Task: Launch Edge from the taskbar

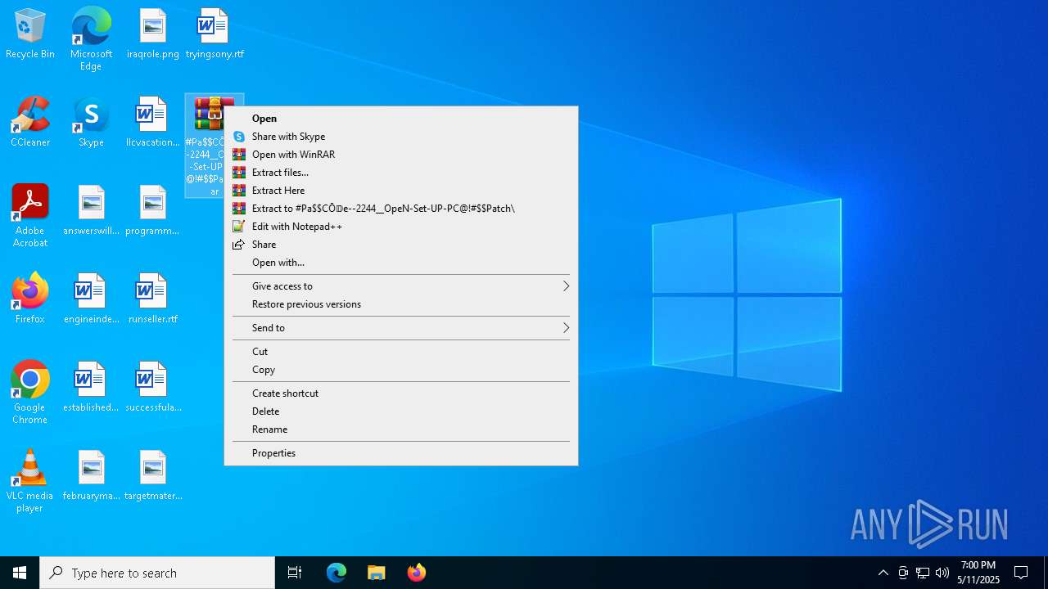Action: 337,573
